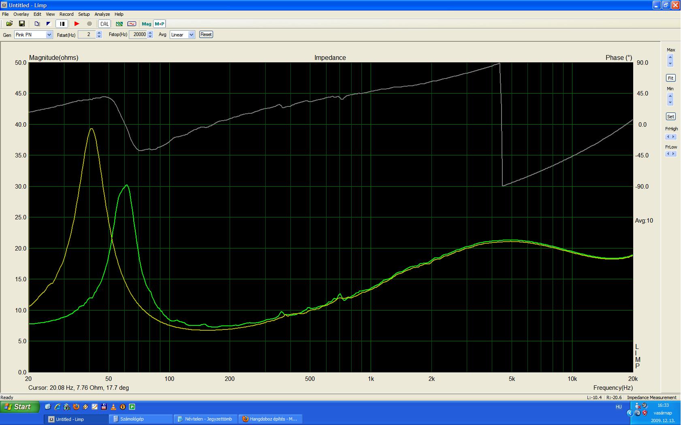The height and width of the screenshot is (425, 681).
Task: Open the File menu
Action: (x=5, y=14)
